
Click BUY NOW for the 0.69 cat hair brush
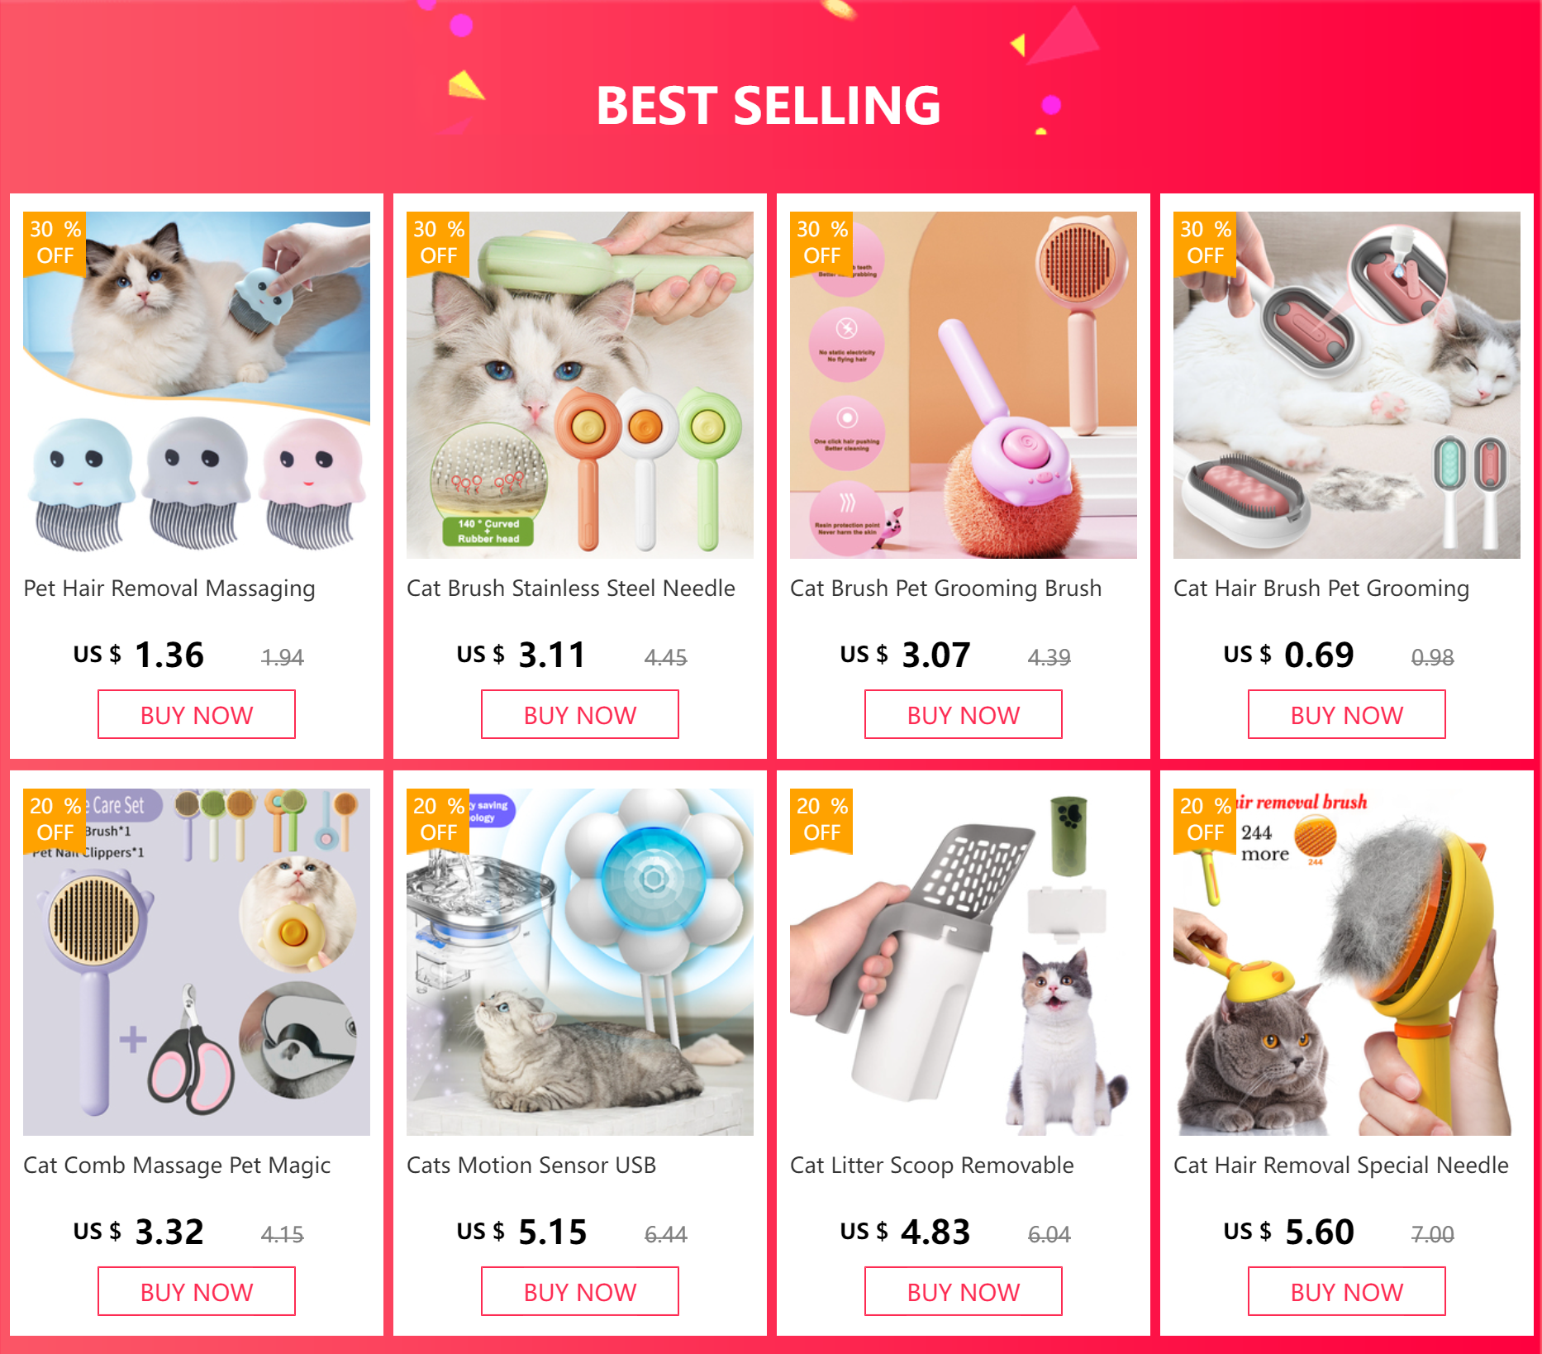coord(1347,714)
